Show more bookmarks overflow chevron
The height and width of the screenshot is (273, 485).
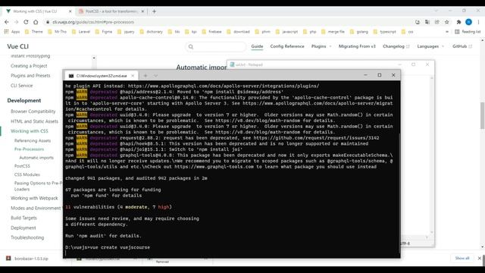[447, 32]
